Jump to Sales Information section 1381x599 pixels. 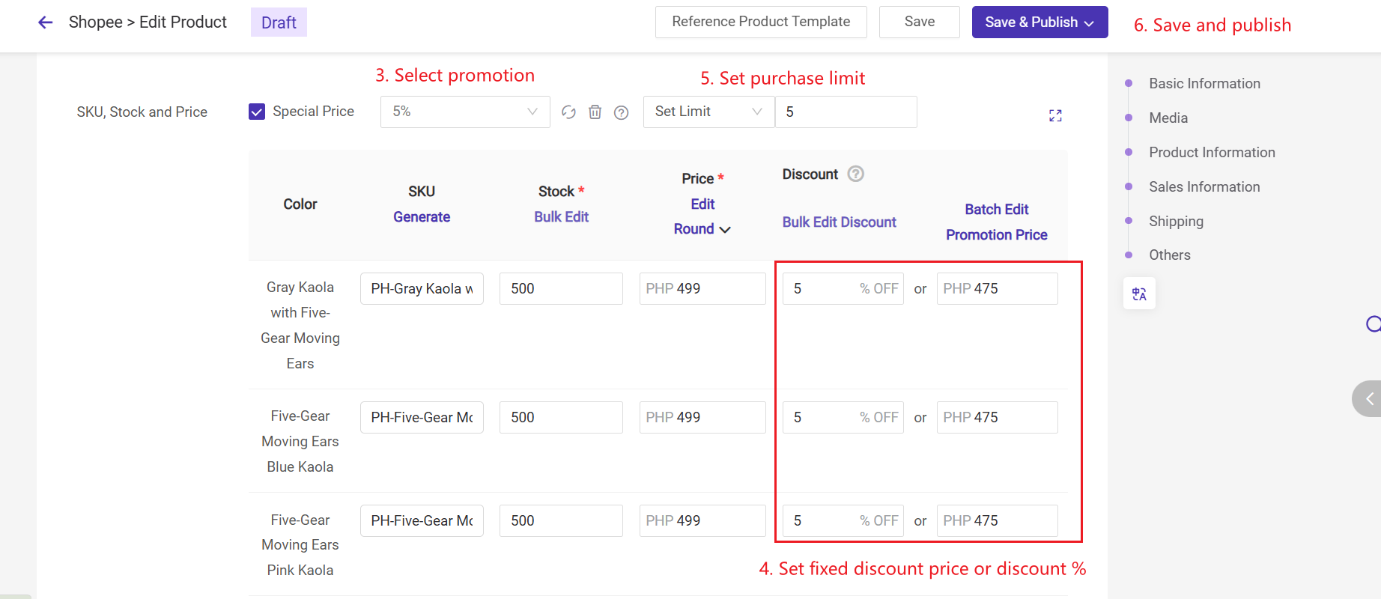[1204, 186]
